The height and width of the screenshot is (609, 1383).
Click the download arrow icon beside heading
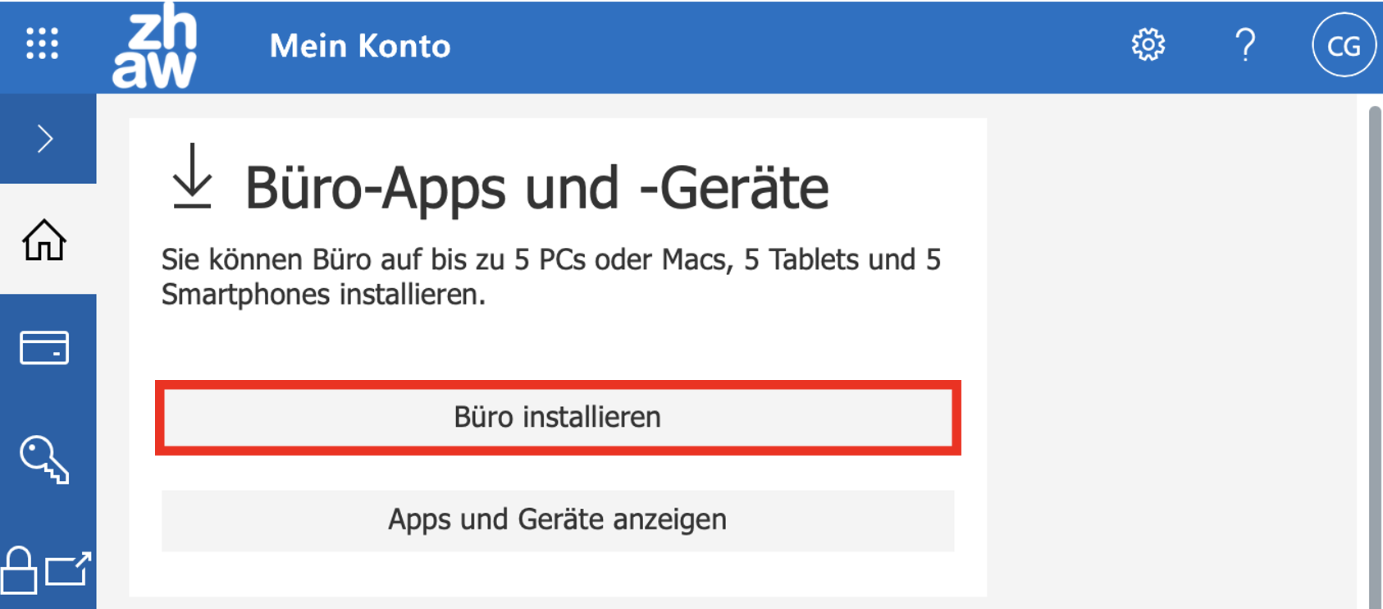point(193,176)
